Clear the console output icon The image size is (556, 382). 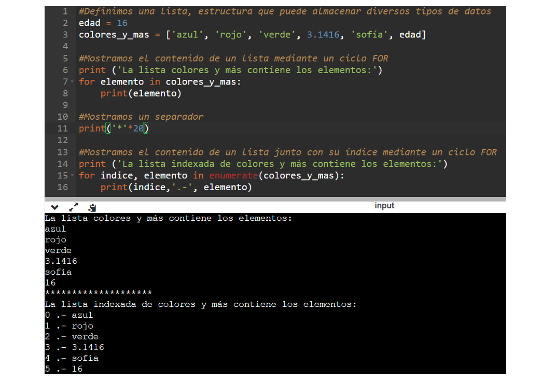click(92, 207)
